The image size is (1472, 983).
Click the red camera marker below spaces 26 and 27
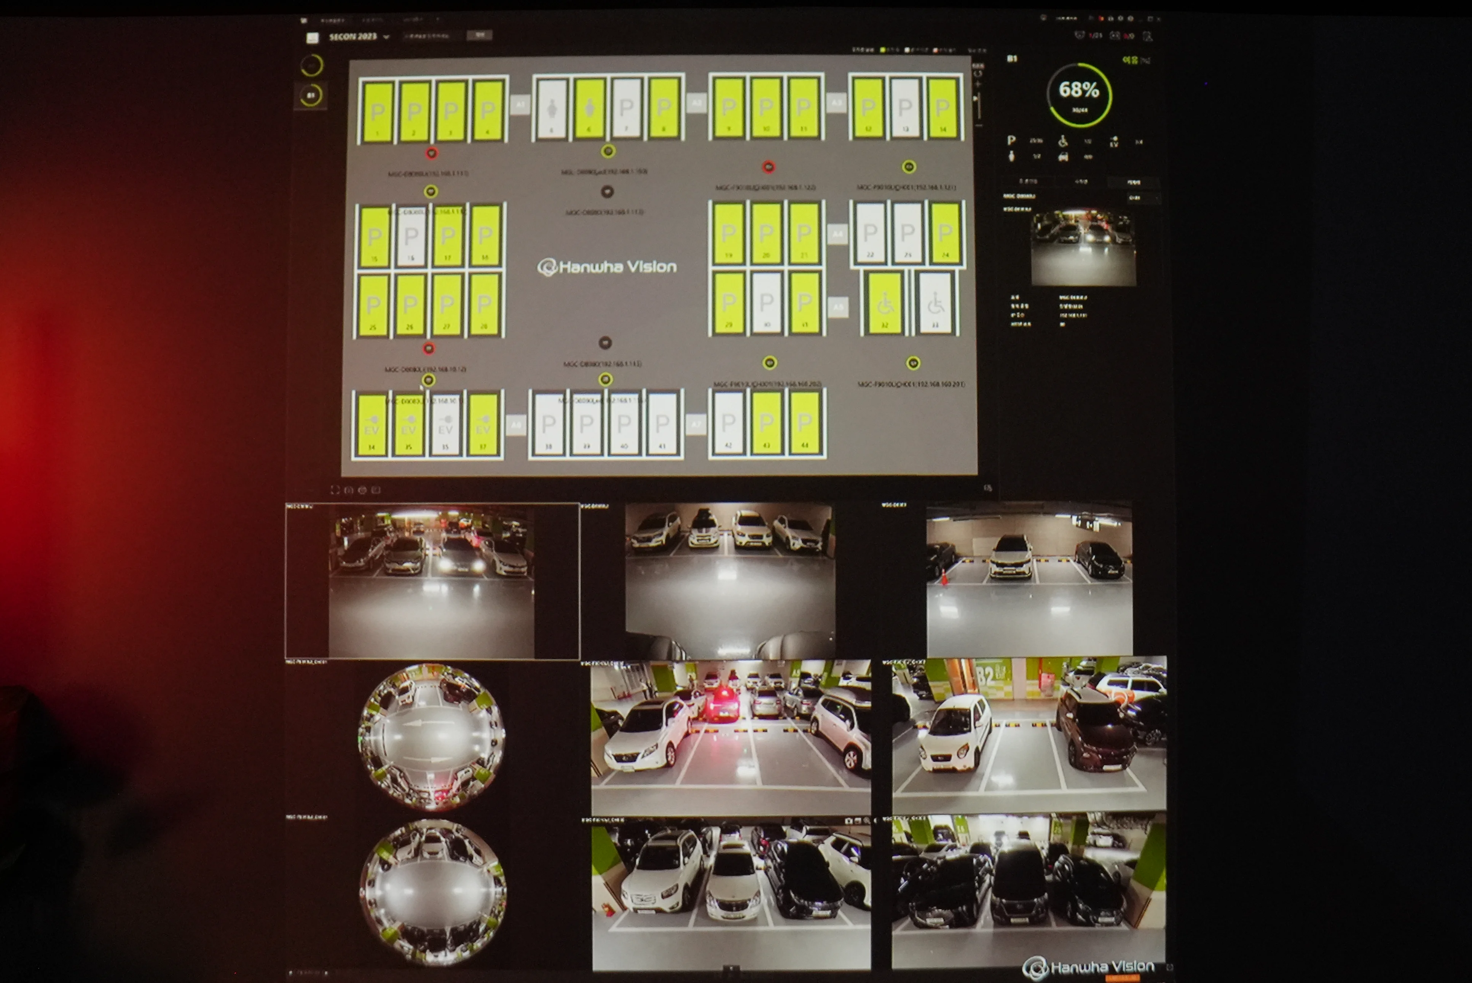[x=429, y=349]
